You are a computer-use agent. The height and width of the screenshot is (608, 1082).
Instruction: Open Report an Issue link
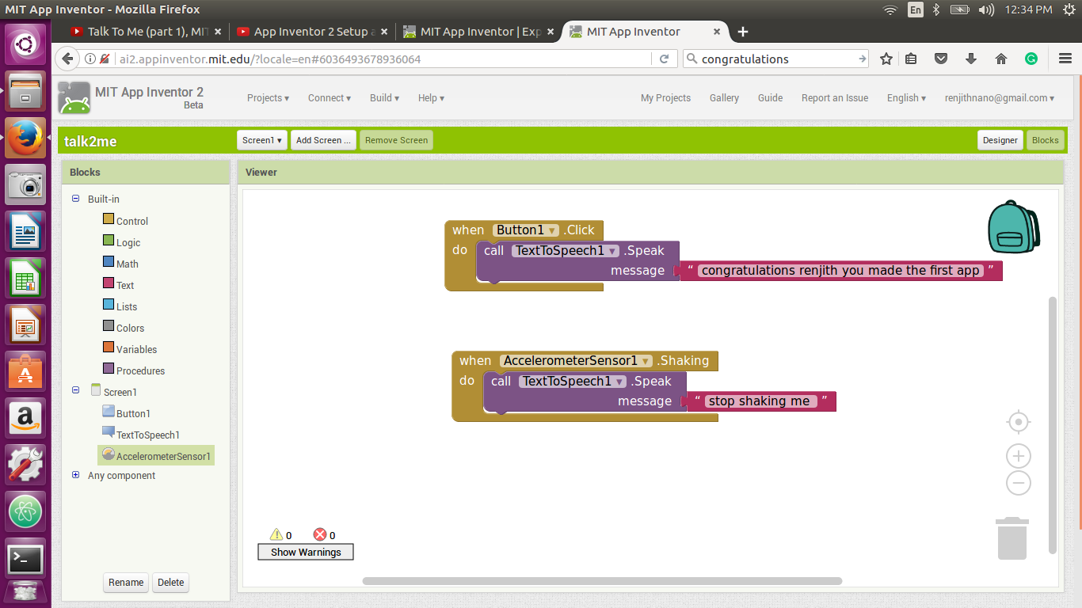(835, 98)
